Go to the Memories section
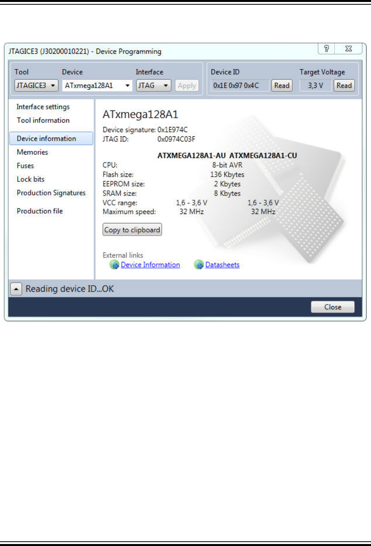This screenshot has height=546, width=371. click(x=33, y=152)
